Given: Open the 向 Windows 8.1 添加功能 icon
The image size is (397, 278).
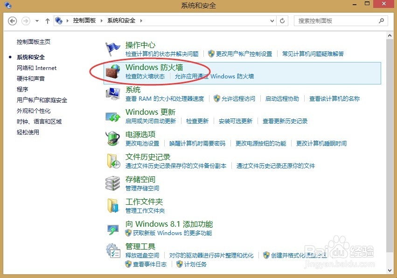Looking at the screenshot, I should tap(113, 229).
